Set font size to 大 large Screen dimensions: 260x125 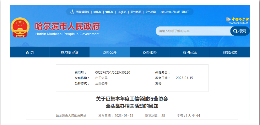point(189,116)
